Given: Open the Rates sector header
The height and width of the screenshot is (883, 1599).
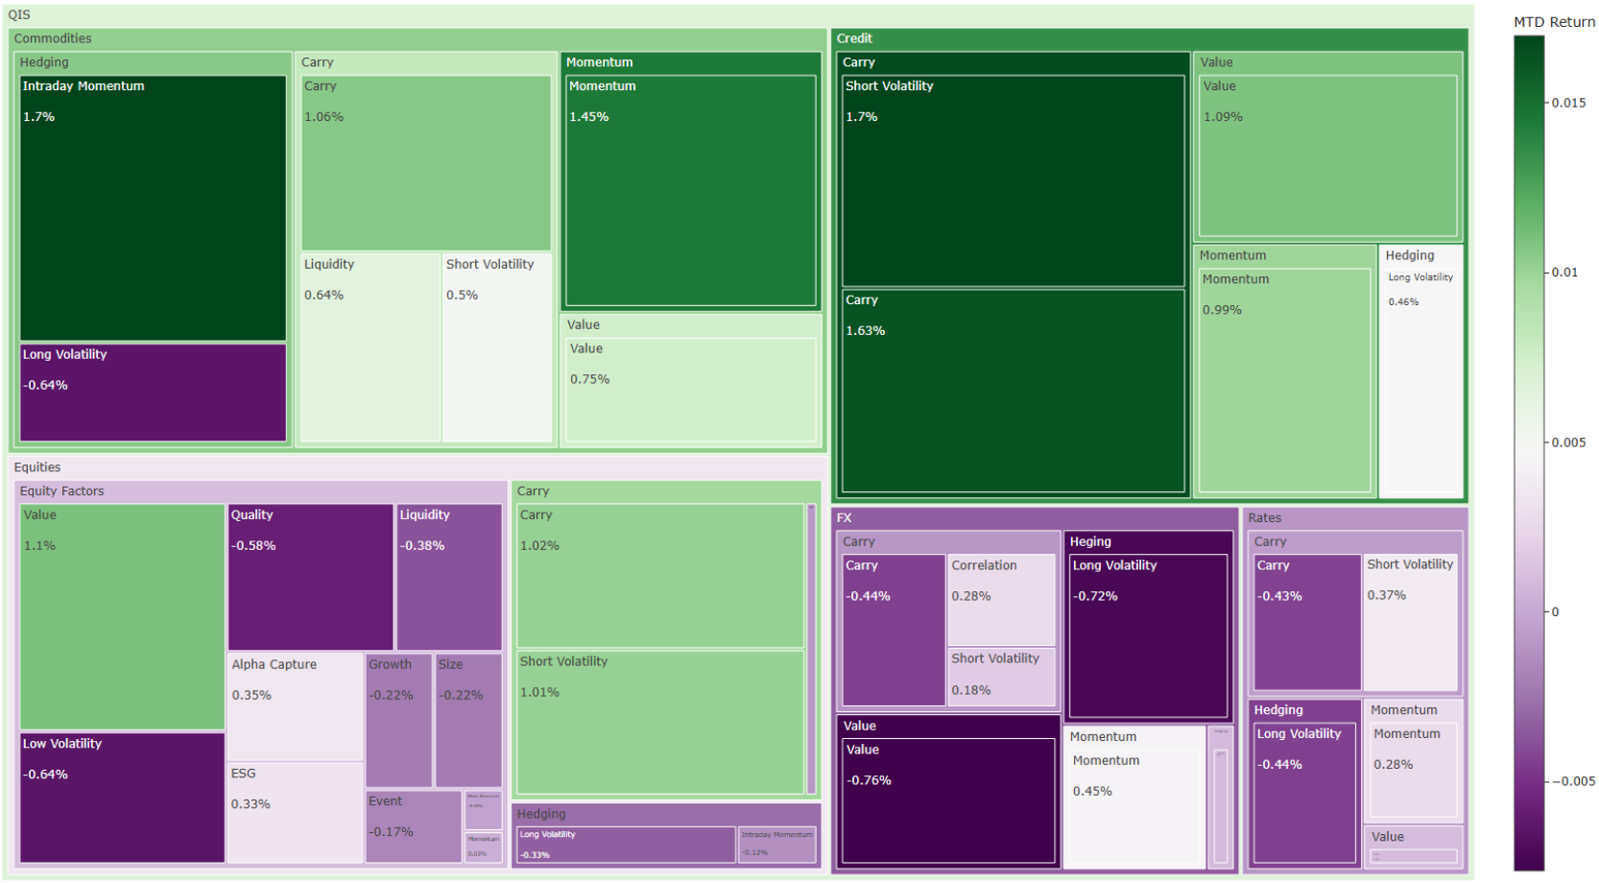Looking at the screenshot, I should tap(1264, 518).
